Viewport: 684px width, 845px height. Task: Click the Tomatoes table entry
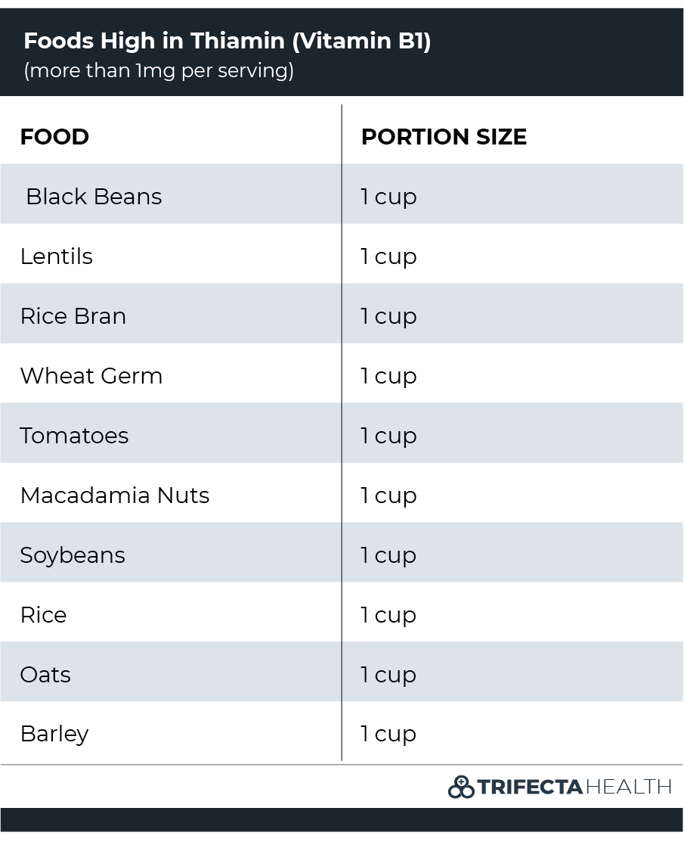(74, 436)
